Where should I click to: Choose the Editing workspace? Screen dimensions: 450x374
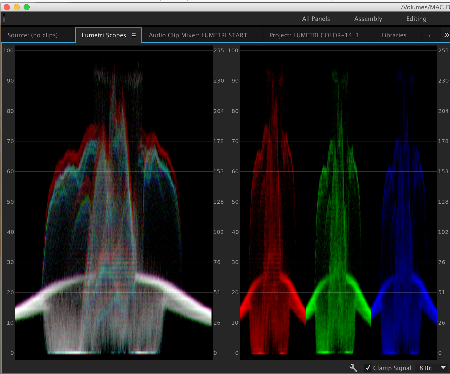[x=416, y=19]
